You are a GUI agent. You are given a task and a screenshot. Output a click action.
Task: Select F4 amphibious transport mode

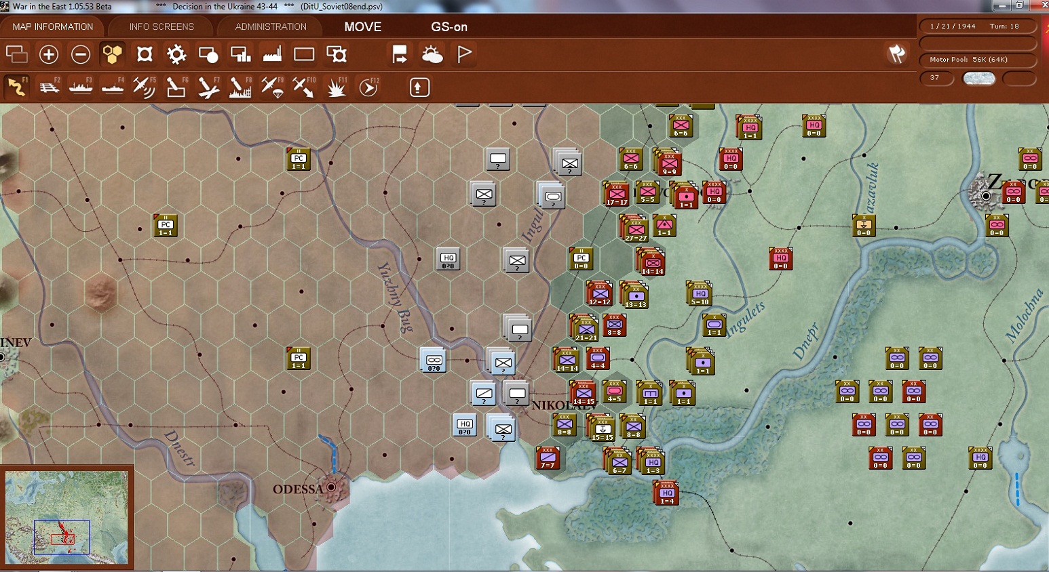pos(113,87)
